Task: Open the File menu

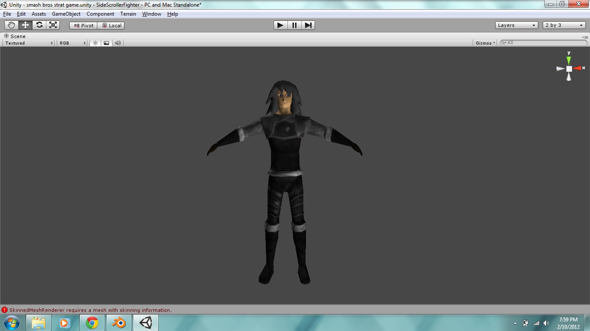Action: click(x=7, y=14)
